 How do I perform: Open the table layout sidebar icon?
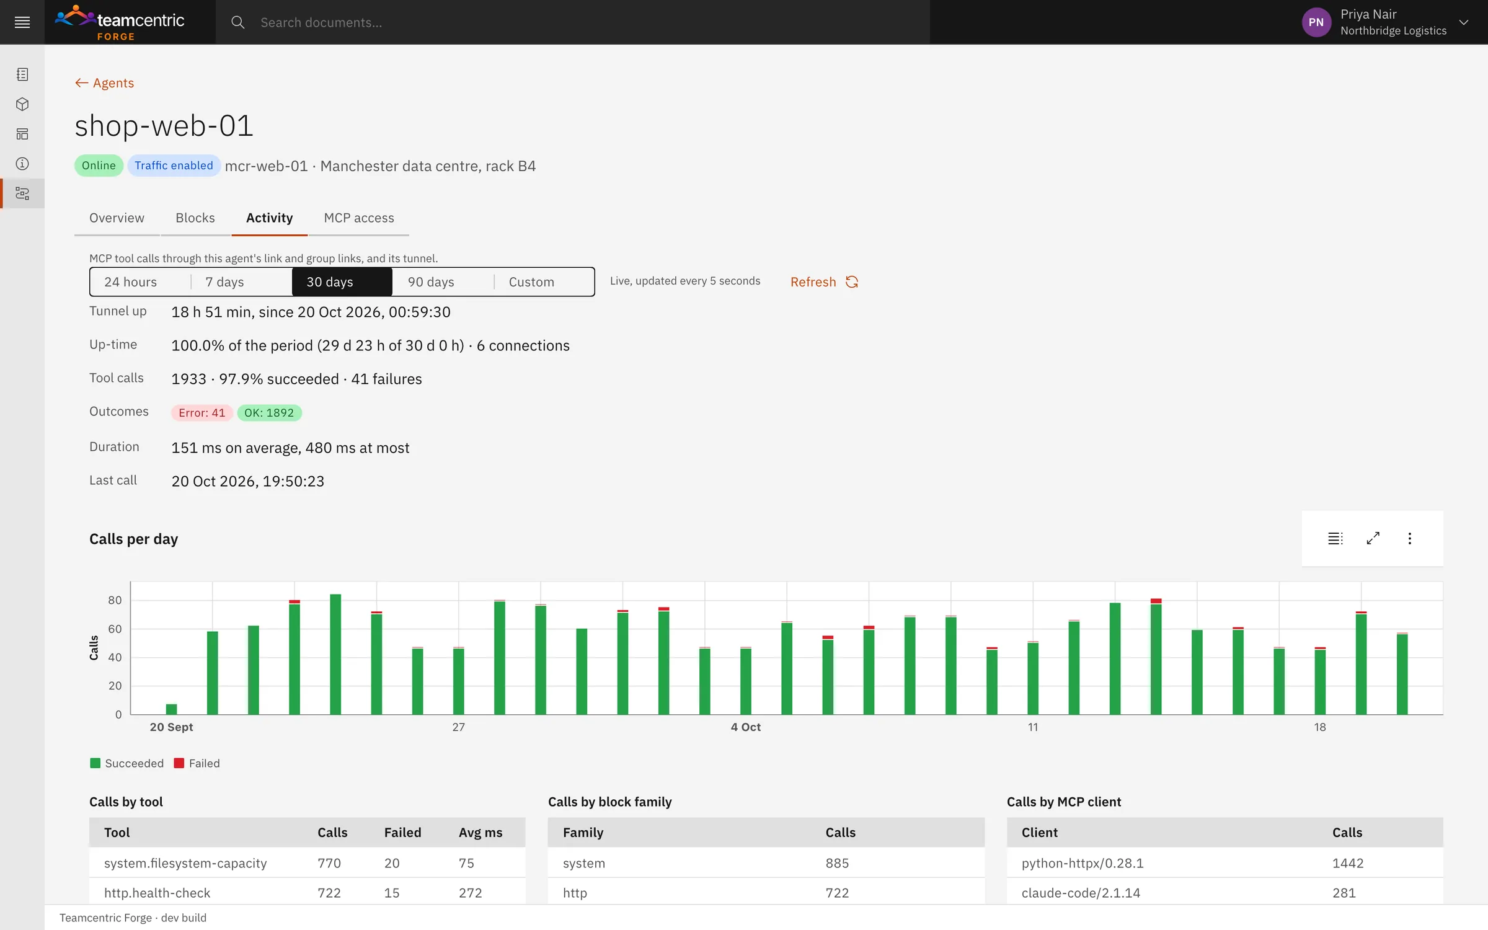(x=22, y=134)
